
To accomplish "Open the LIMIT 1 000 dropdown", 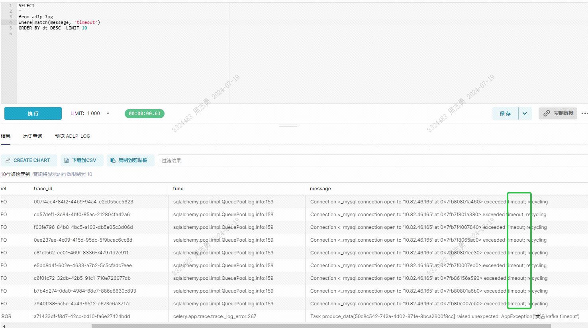I will point(90,113).
